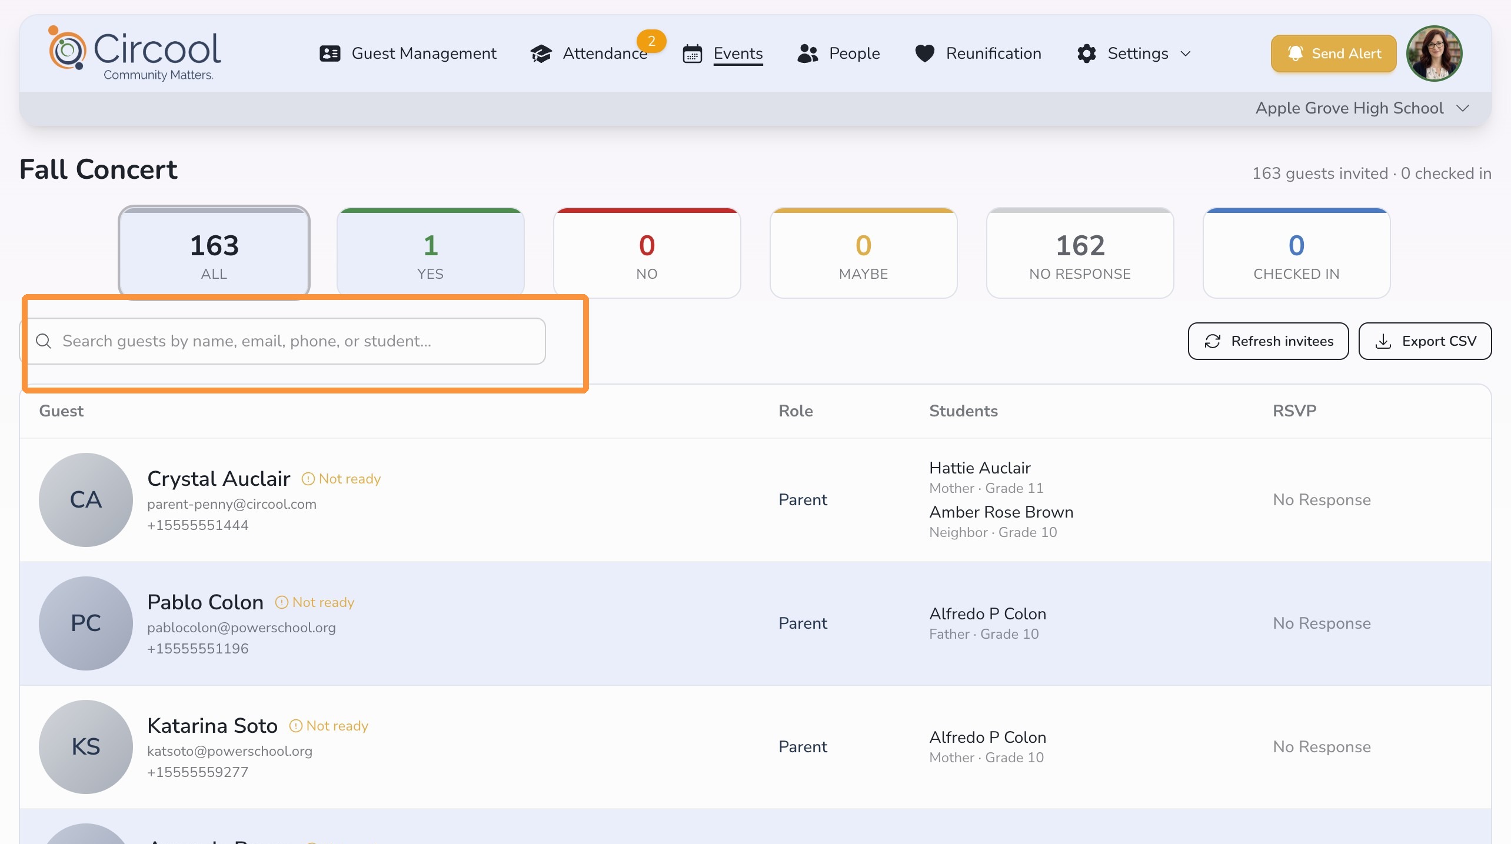Click phone number +15555551196
The height and width of the screenshot is (844, 1511).
[x=198, y=649]
